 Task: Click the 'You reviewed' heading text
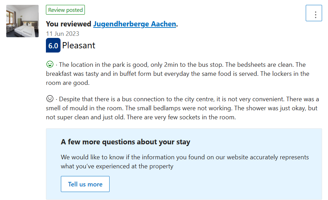[x=69, y=24]
